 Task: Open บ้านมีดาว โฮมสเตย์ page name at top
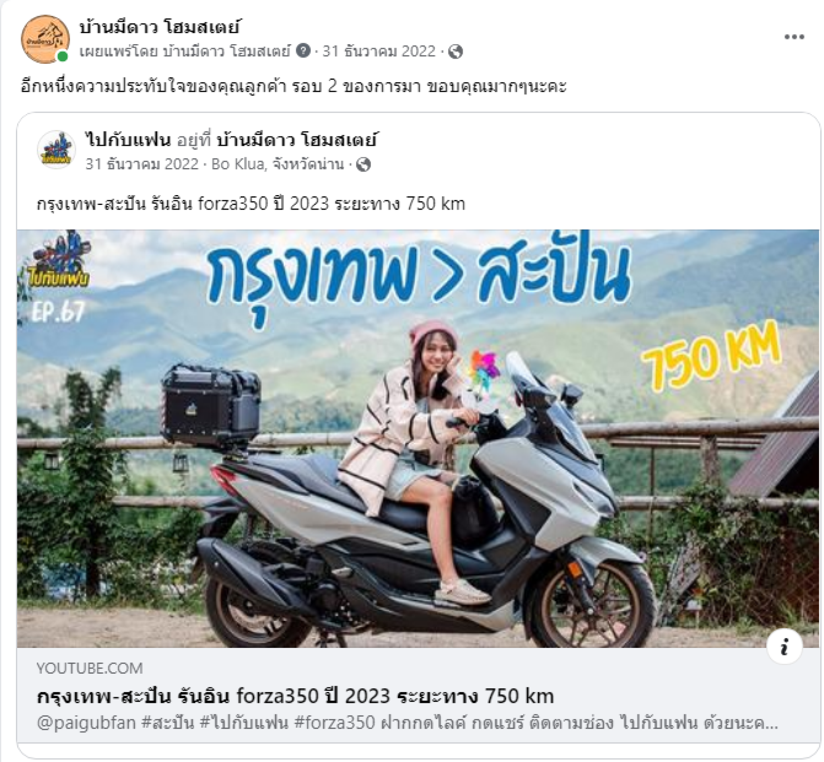pos(160,27)
